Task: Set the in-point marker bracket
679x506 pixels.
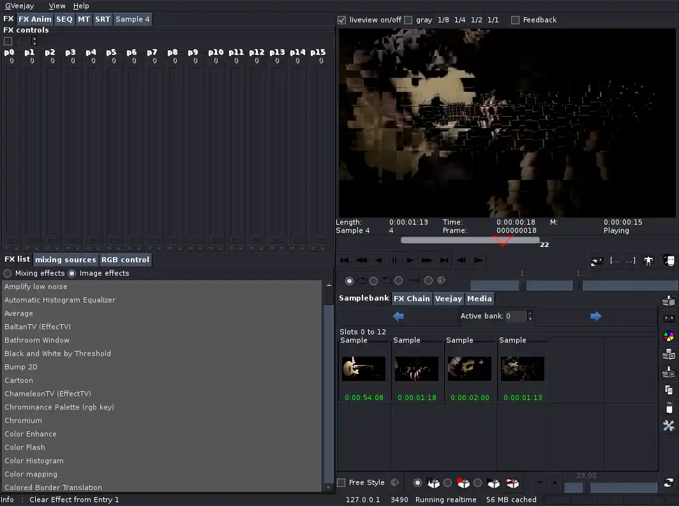Action: 615,260
